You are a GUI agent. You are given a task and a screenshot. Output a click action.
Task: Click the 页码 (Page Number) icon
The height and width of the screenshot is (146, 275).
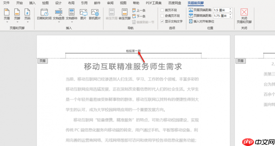tap(27, 12)
